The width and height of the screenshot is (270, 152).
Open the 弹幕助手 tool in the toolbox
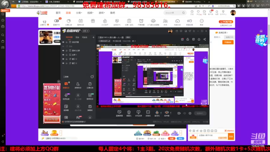point(66,85)
